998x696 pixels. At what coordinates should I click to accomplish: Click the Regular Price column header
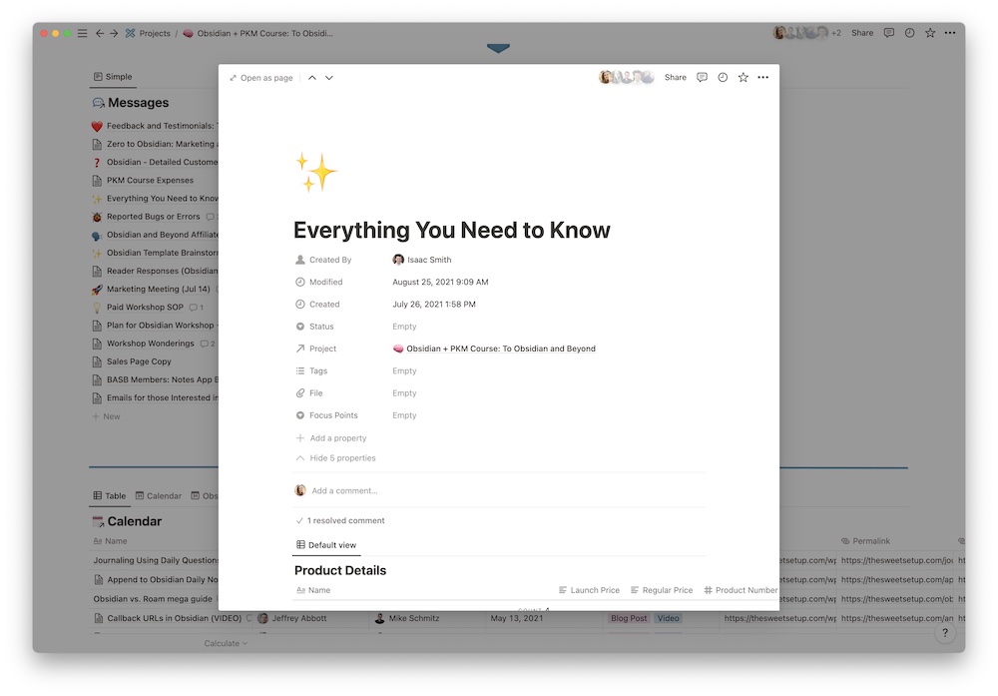tap(662, 590)
